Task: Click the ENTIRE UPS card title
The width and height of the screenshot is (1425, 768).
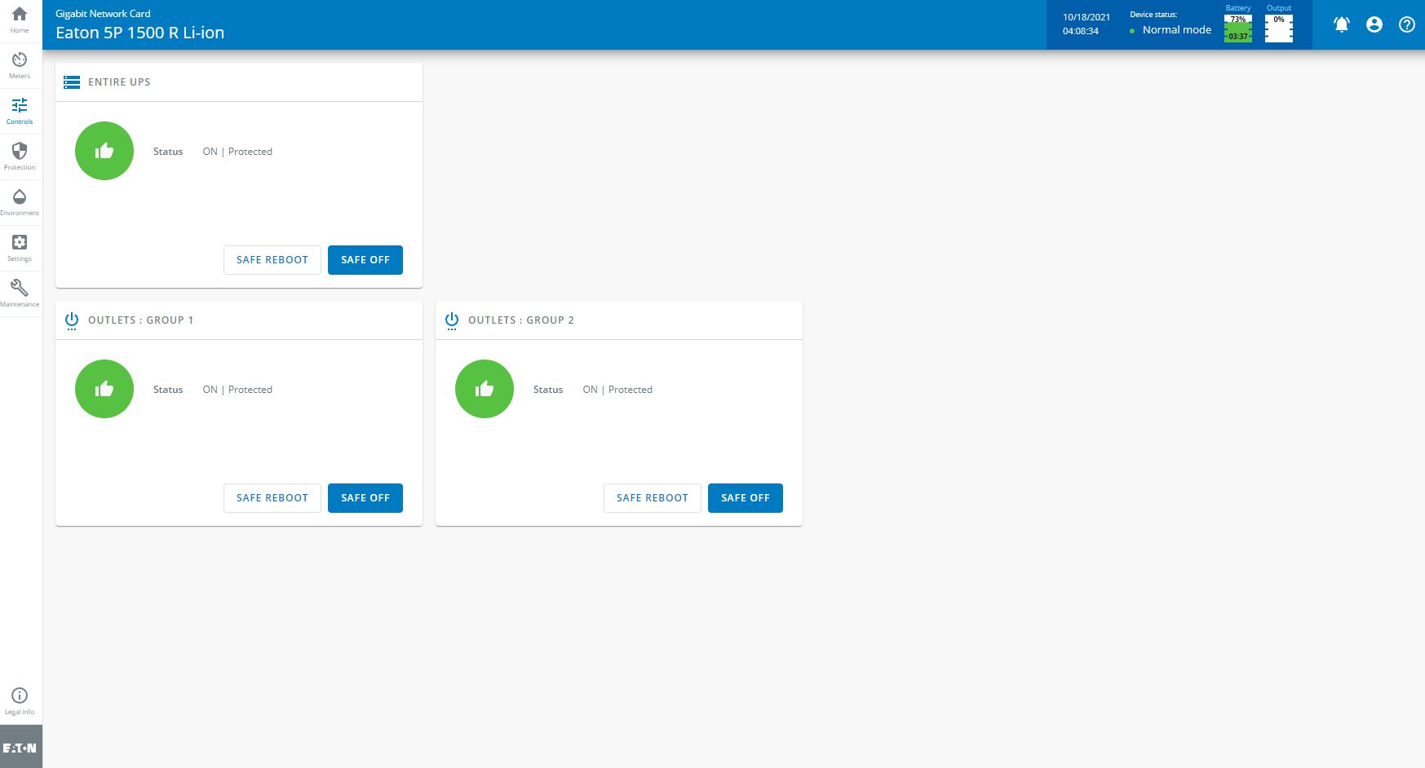Action: 119,82
